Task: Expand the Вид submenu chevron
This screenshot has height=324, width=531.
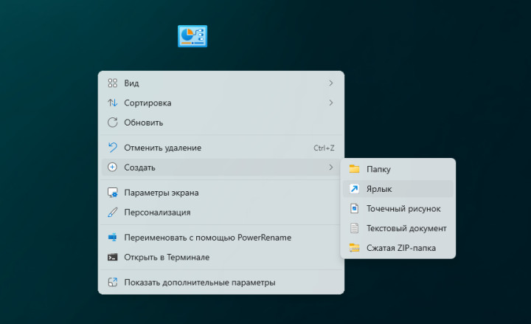Action: [x=331, y=83]
